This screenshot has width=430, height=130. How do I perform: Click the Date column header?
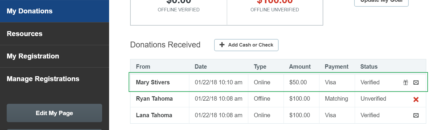pyautogui.click(x=201, y=67)
